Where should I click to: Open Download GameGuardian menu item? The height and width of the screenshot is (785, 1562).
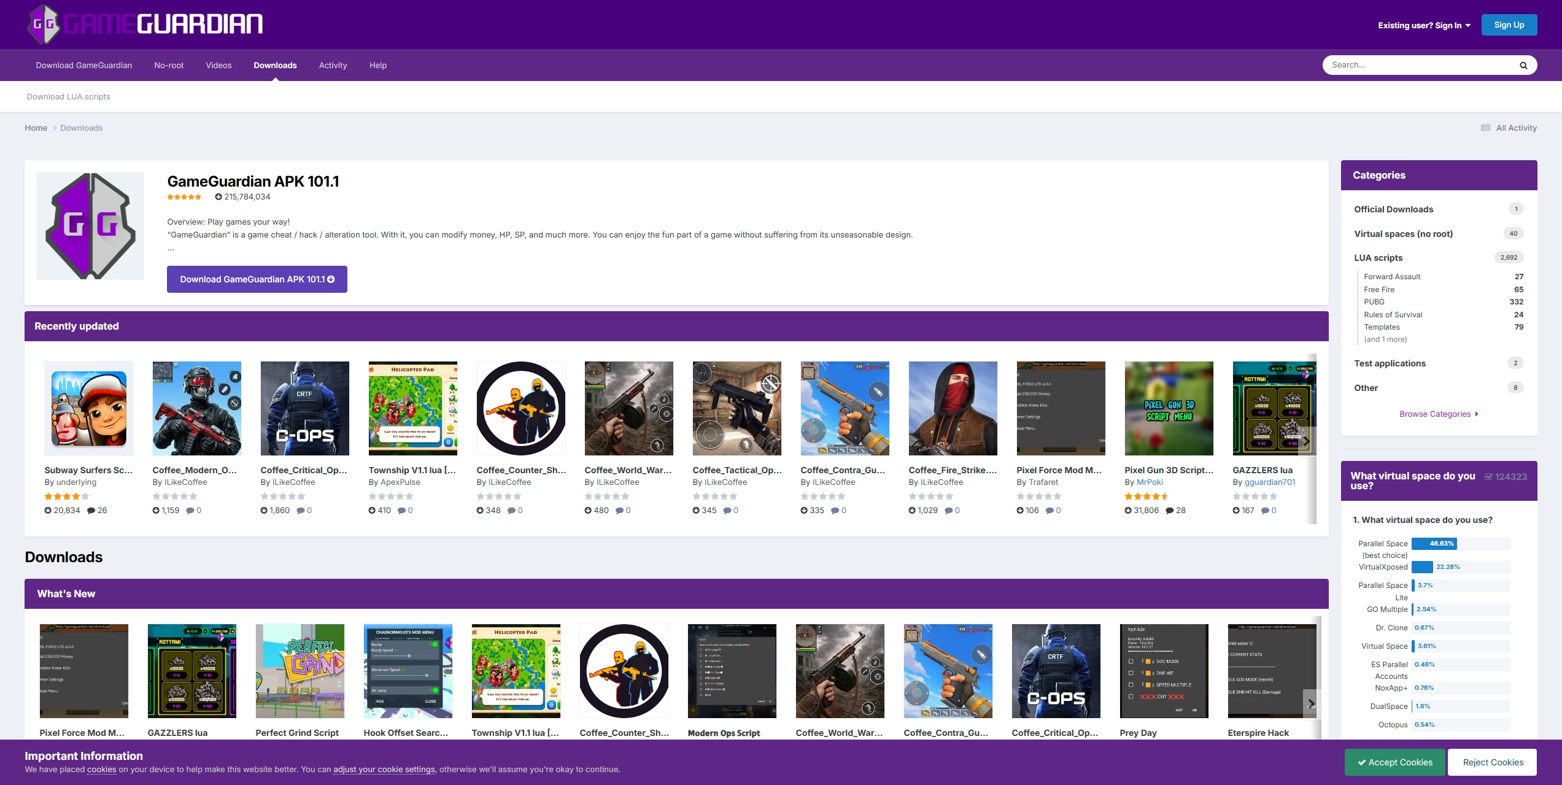(x=84, y=65)
